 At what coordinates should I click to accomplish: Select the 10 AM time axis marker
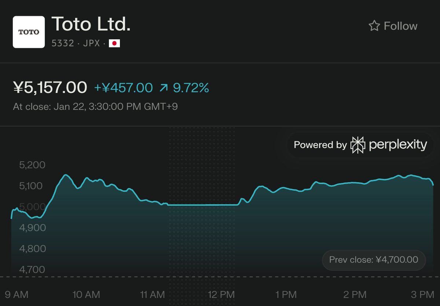click(x=86, y=295)
